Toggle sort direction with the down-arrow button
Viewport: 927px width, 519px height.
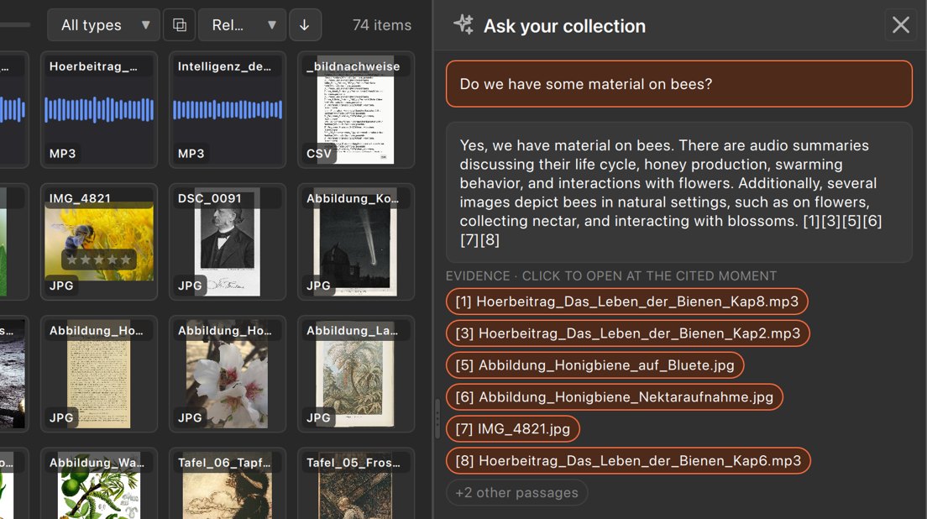click(305, 25)
